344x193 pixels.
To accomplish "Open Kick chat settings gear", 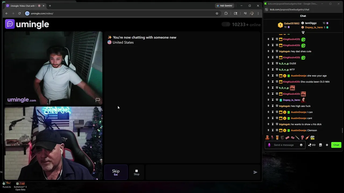I will (x=327, y=145).
